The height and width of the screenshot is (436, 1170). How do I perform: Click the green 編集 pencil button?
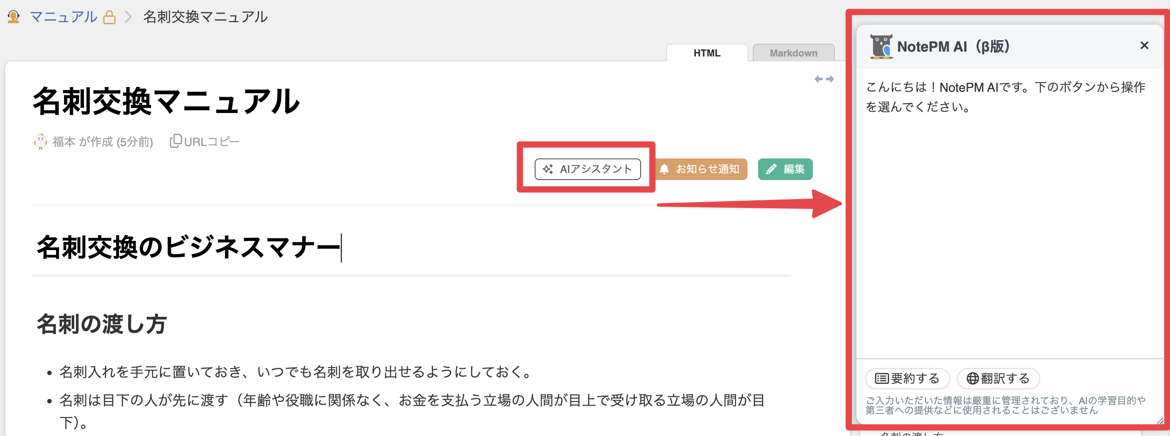click(x=785, y=169)
